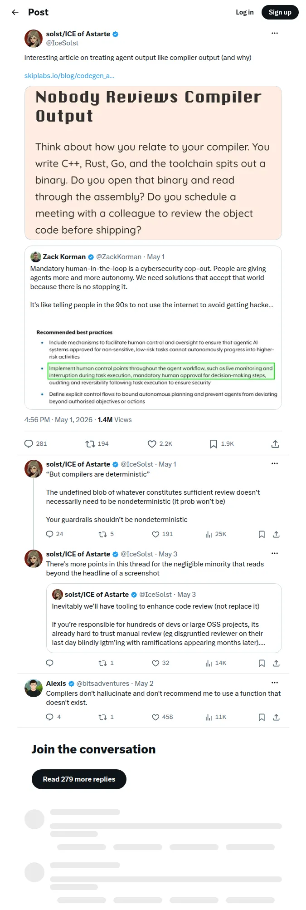Read 279 more replies
Image resolution: width=306 pixels, height=910 pixels.
[79, 779]
